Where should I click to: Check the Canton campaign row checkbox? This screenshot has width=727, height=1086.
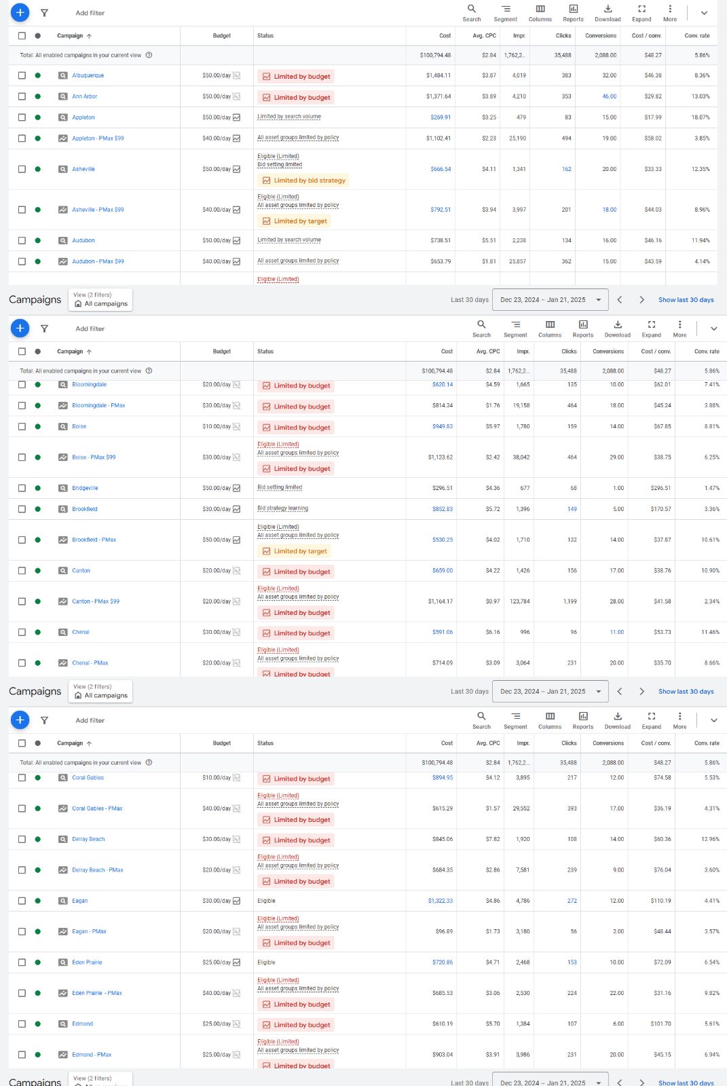click(22, 570)
